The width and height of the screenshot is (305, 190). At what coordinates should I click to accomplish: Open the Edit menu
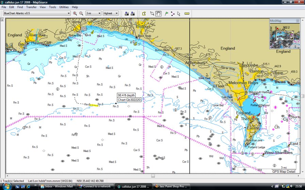12,7
